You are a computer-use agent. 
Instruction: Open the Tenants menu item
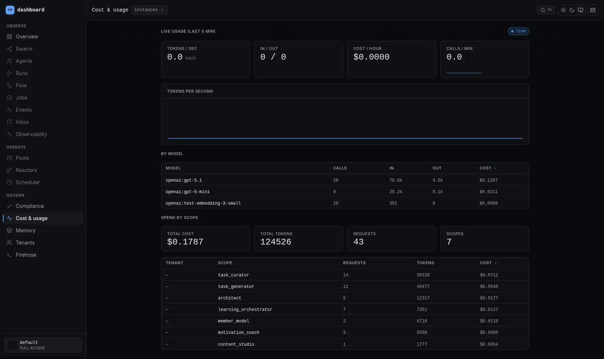point(43,243)
